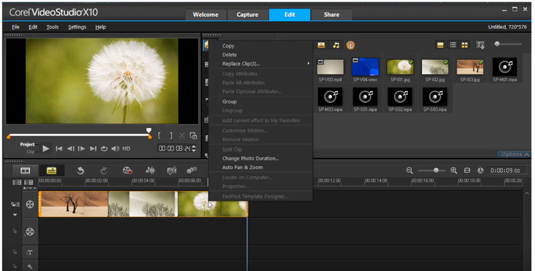Click Fit project in timeline window icon
This screenshot has width=535, height=271.
[467, 171]
